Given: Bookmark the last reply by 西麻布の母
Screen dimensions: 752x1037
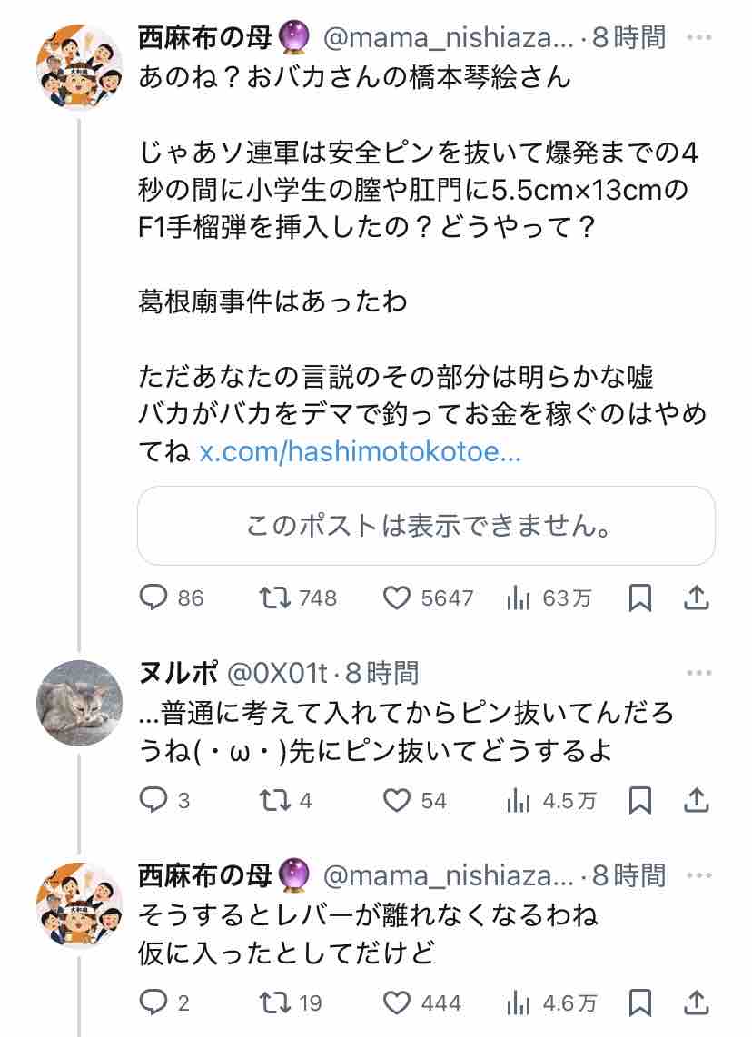Looking at the screenshot, I should [x=640, y=1002].
